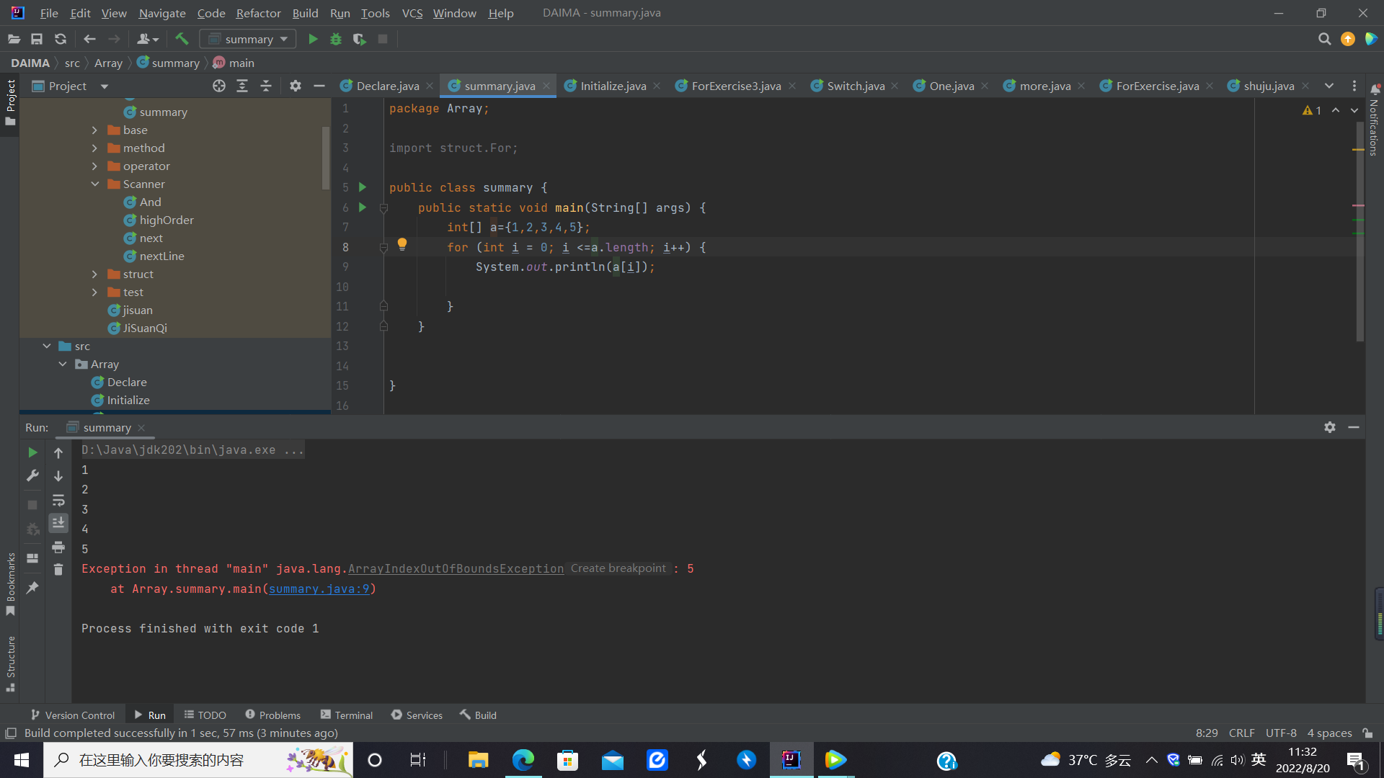Screen dimensions: 1384x778
Task: Switch to the Initialize.java tab
Action: pos(613,86)
